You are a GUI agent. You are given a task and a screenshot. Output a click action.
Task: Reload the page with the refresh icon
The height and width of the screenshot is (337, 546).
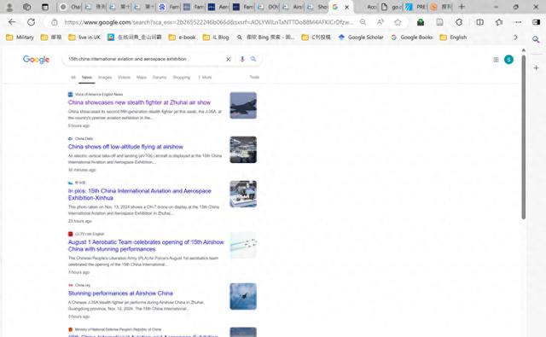[31, 22]
